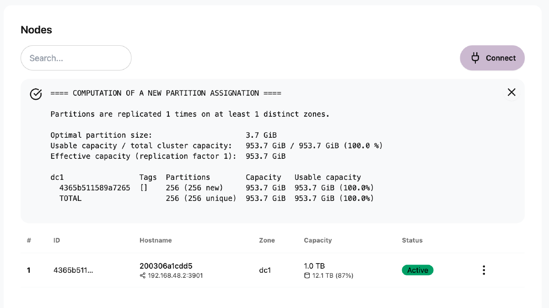The height and width of the screenshot is (308, 549).
Task: Click the plug icon on the Connect button
Action: tap(475, 58)
